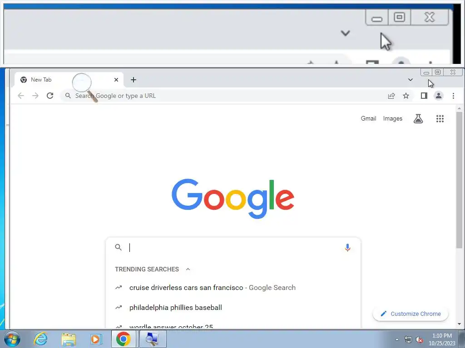Close the New Tab tab

(116, 80)
